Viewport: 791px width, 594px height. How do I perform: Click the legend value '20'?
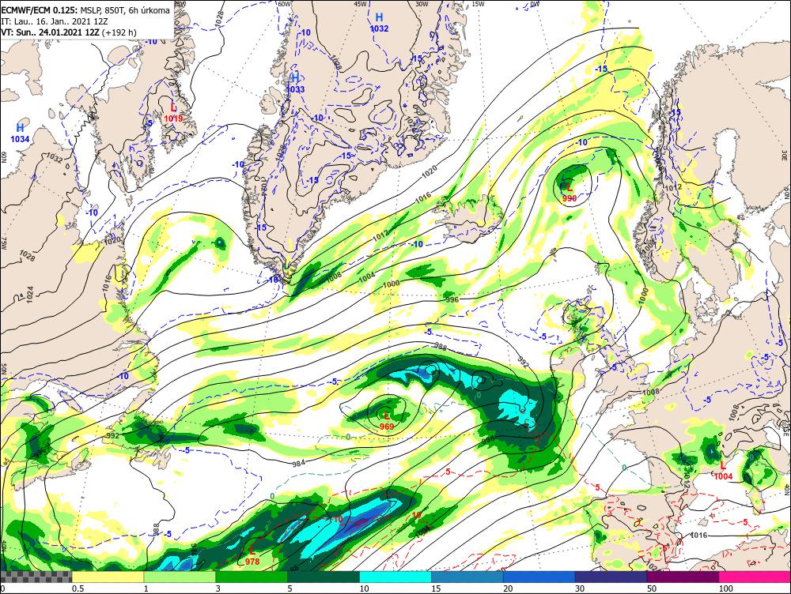click(x=508, y=588)
